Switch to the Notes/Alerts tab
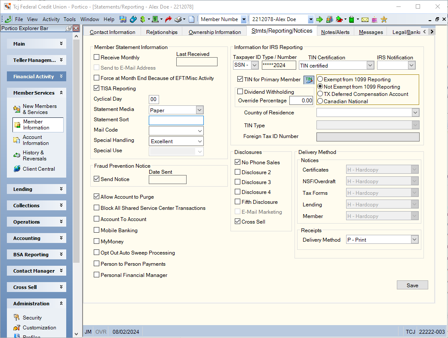The height and width of the screenshot is (338, 448). [x=335, y=32]
